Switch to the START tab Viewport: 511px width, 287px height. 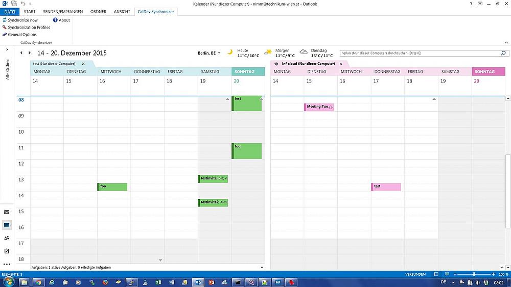click(29, 12)
